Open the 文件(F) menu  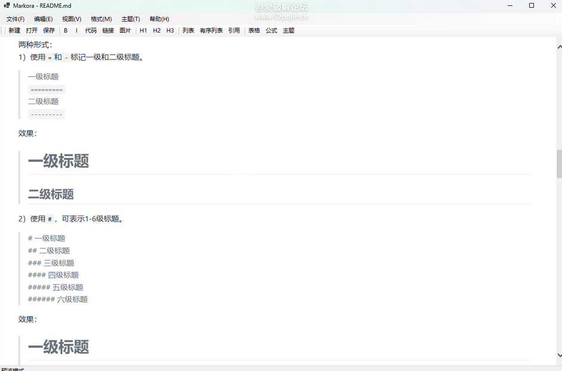click(16, 19)
